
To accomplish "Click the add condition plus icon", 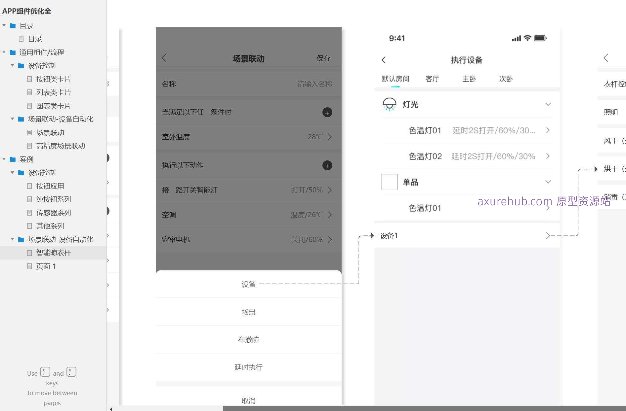I will (327, 113).
